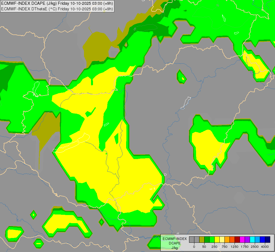Click the large olive patch in upper map
Screen dimensions: 275x252
[x=97, y=48]
